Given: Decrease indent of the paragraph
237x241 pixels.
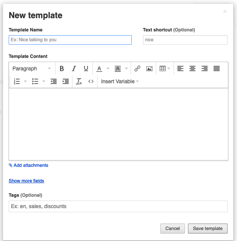Looking at the screenshot, I should click(54, 81).
